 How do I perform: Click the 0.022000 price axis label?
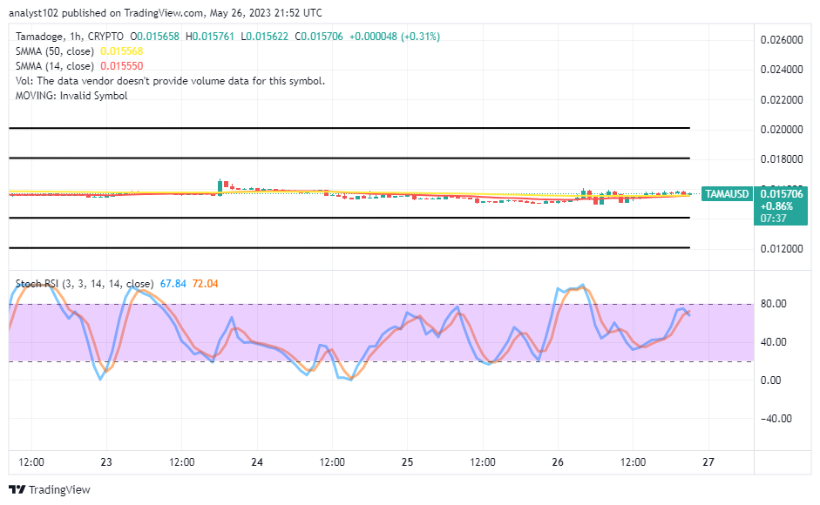[782, 100]
